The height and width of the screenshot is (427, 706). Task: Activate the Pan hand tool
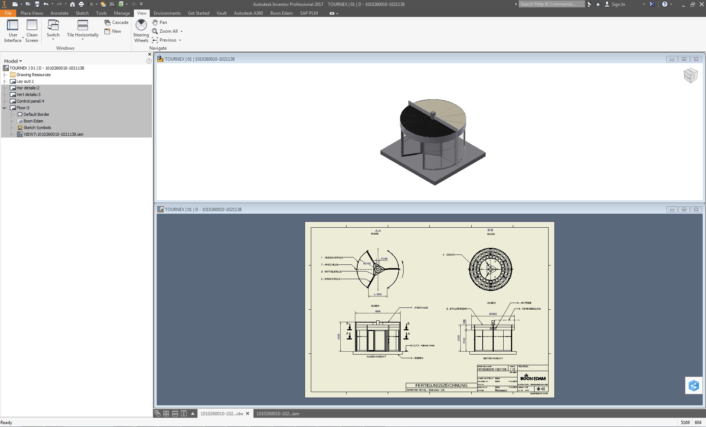pyautogui.click(x=160, y=22)
